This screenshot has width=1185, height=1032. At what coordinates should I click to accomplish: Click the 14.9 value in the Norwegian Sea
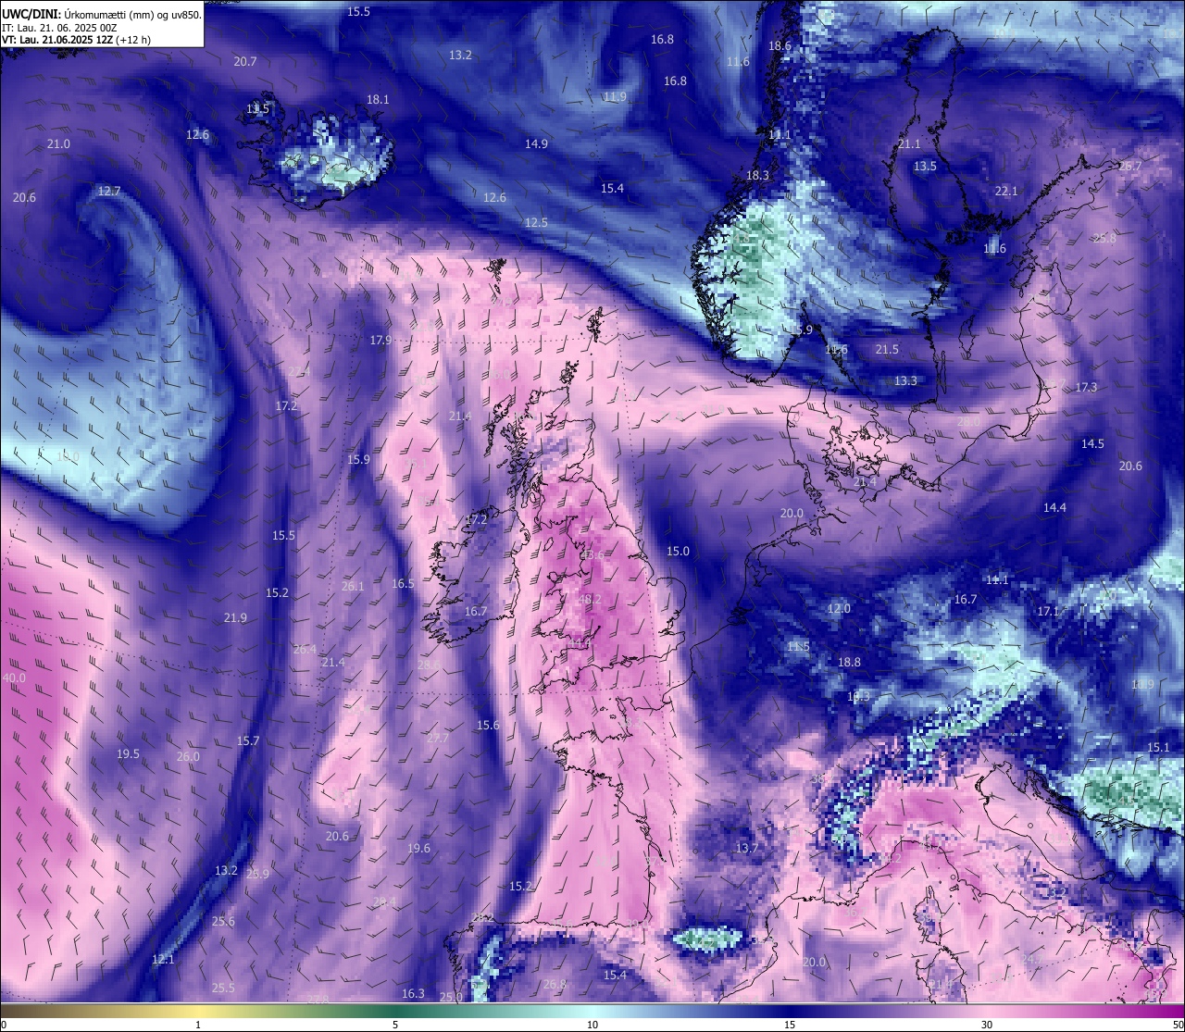[x=536, y=143]
